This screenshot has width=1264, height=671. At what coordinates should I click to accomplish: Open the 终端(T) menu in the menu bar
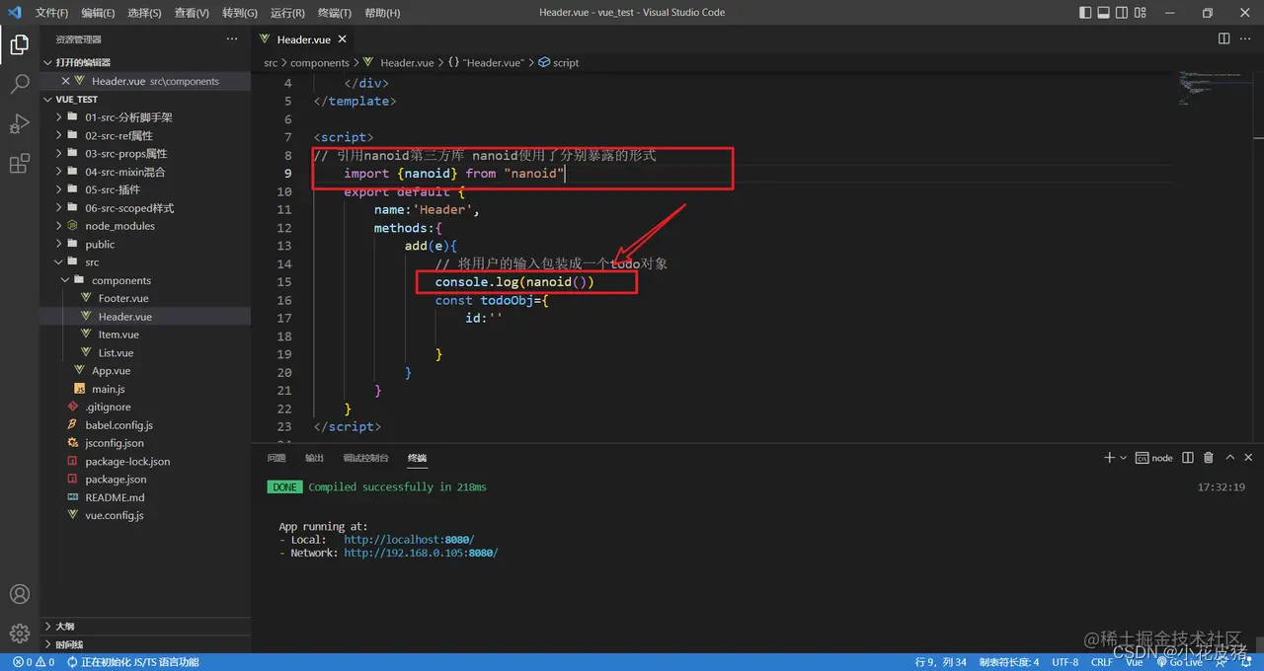tap(334, 13)
